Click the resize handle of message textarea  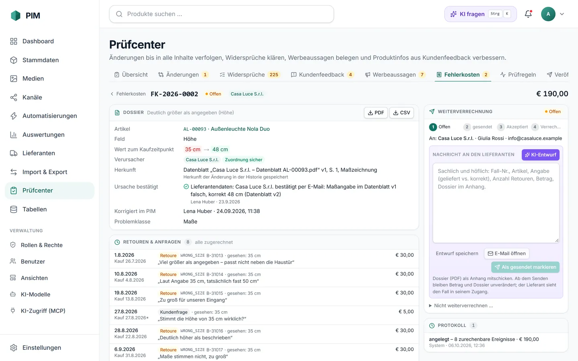557,240
